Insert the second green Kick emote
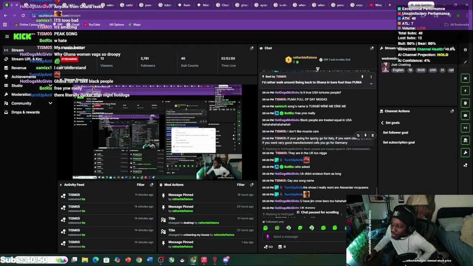The width and height of the screenshot is (473, 266). pyautogui.click(x=277, y=228)
